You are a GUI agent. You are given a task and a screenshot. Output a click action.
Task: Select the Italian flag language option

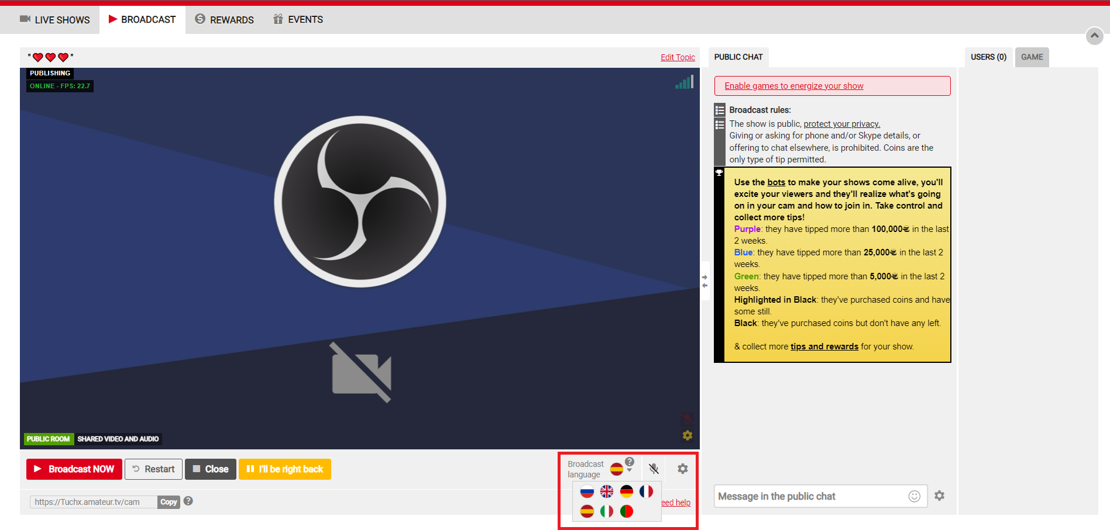pos(607,511)
